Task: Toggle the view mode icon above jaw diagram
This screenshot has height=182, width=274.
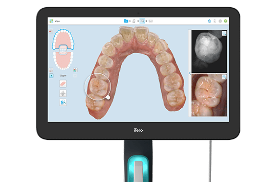Action: point(51,31)
